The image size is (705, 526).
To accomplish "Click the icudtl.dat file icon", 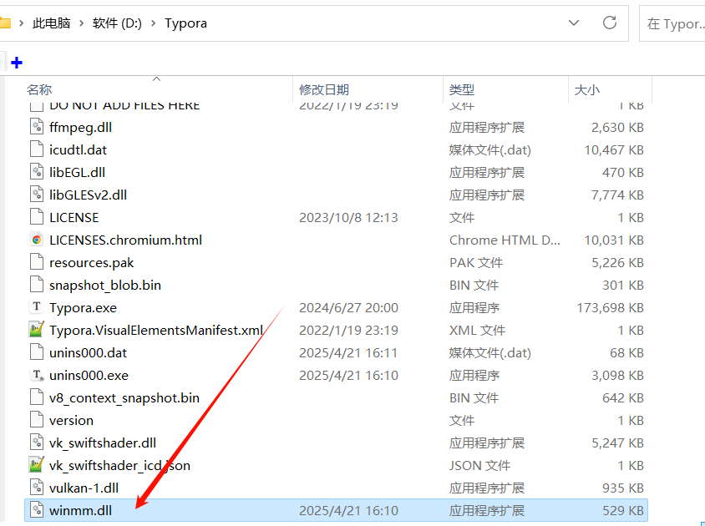I will coord(37,149).
